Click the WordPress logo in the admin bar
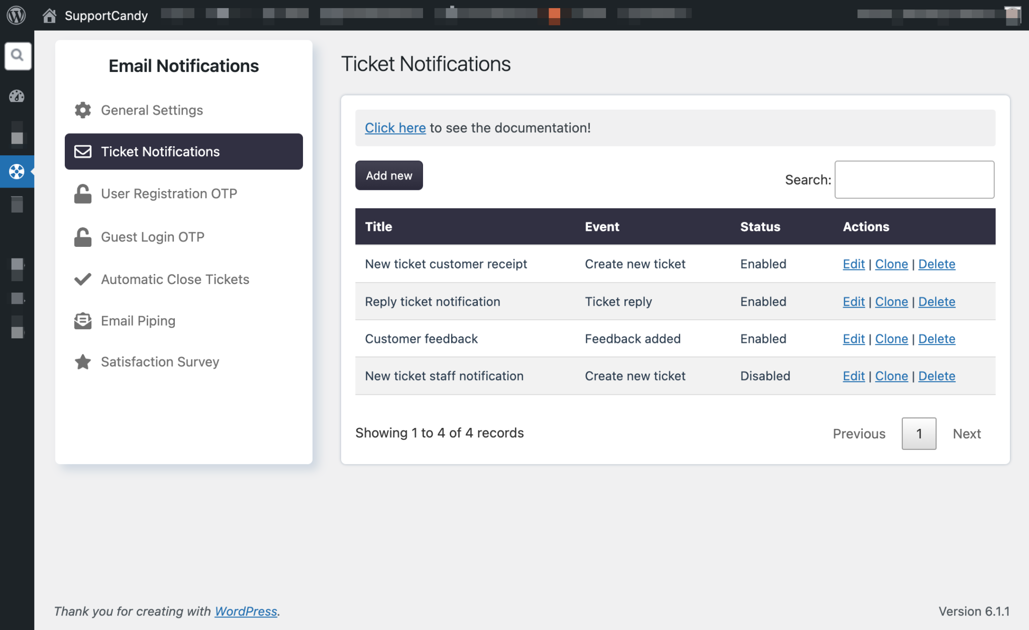 pyautogui.click(x=17, y=15)
